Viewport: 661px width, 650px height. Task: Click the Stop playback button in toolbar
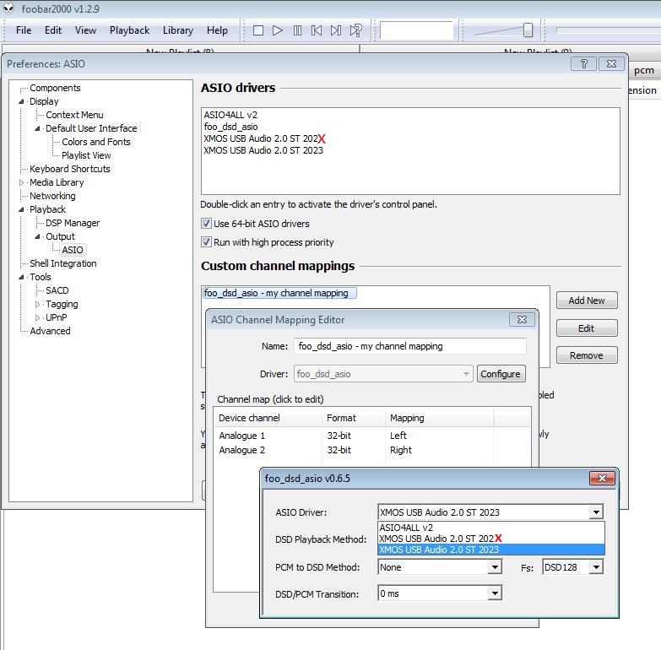point(258,30)
